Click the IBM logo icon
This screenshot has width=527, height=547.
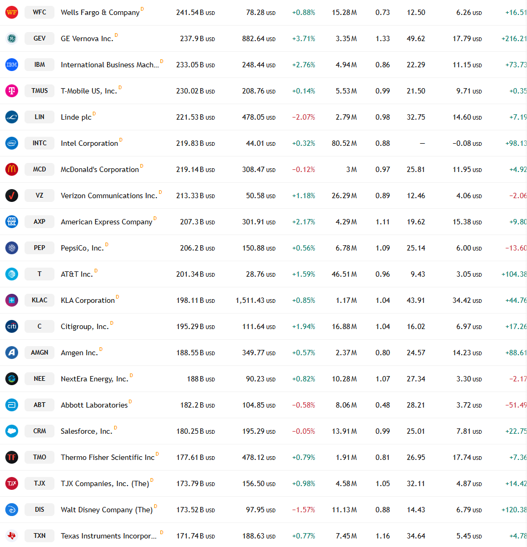12,65
